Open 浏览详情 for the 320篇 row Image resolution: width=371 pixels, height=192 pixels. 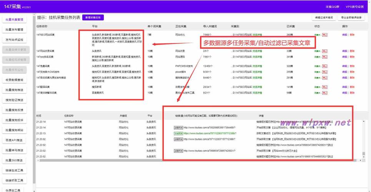point(257,66)
